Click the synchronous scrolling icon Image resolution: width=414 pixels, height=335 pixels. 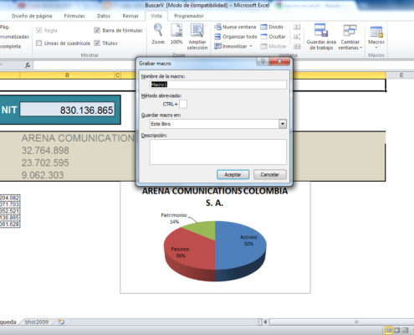[297, 37]
